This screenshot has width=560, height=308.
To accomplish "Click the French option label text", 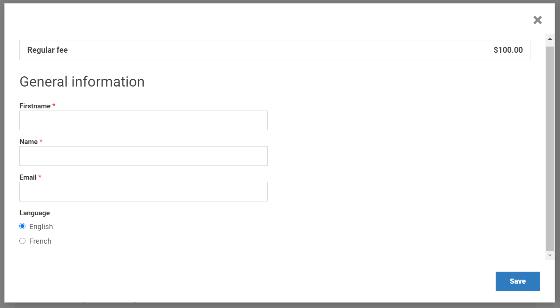I will click(40, 241).
